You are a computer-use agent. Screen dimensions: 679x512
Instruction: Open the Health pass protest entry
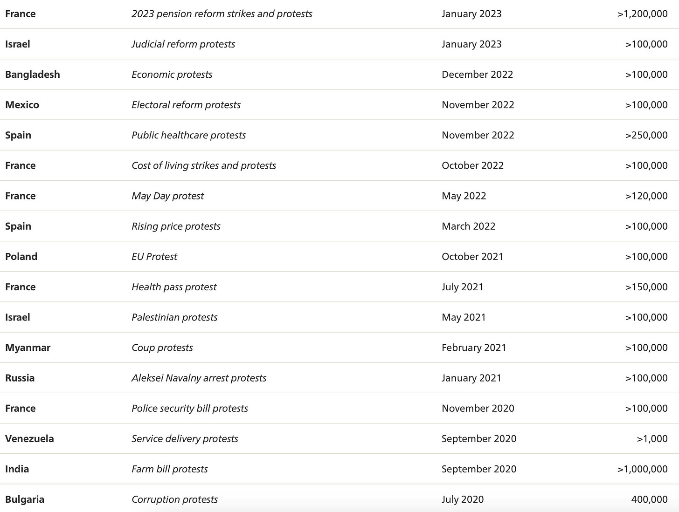pyautogui.click(x=174, y=287)
